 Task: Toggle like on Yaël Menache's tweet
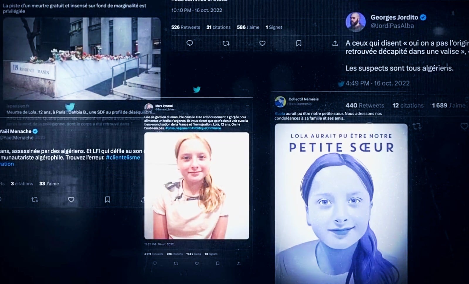(71, 200)
